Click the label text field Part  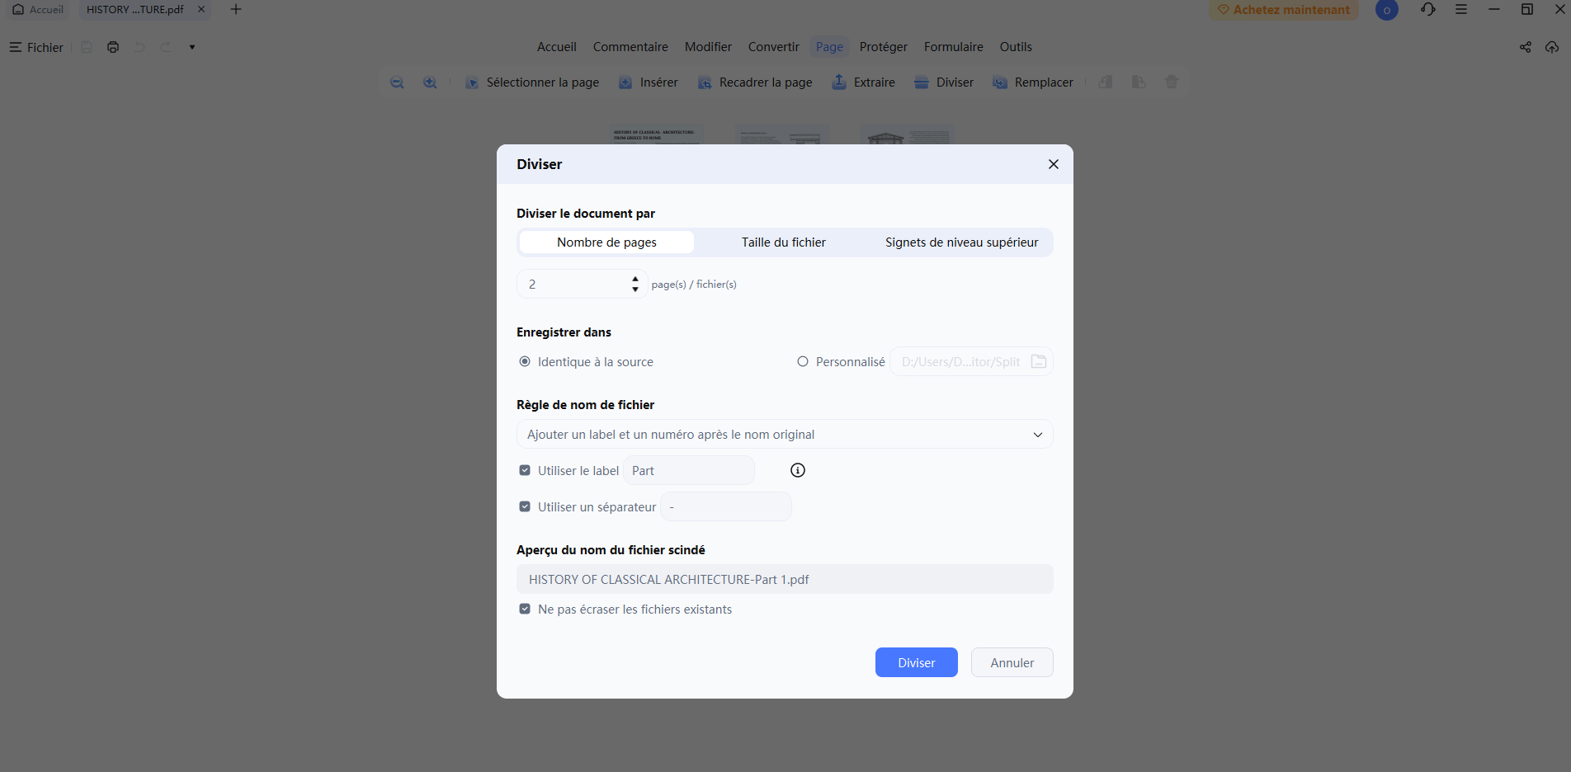click(689, 470)
